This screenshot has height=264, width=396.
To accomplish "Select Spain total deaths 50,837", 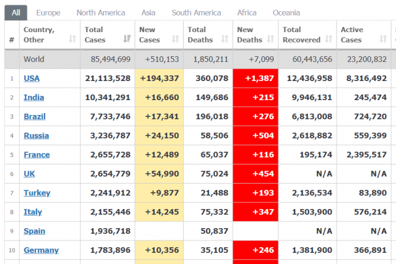I will pos(215,231).
